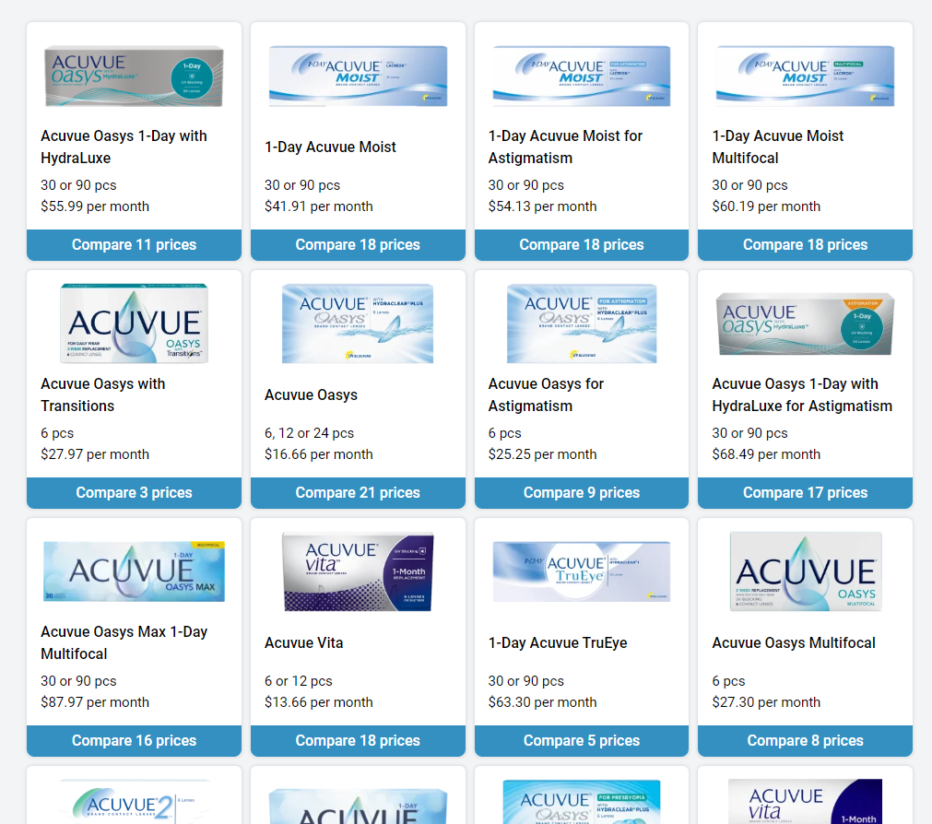Open Oasys for Presbyopia box image

point(582,802)
